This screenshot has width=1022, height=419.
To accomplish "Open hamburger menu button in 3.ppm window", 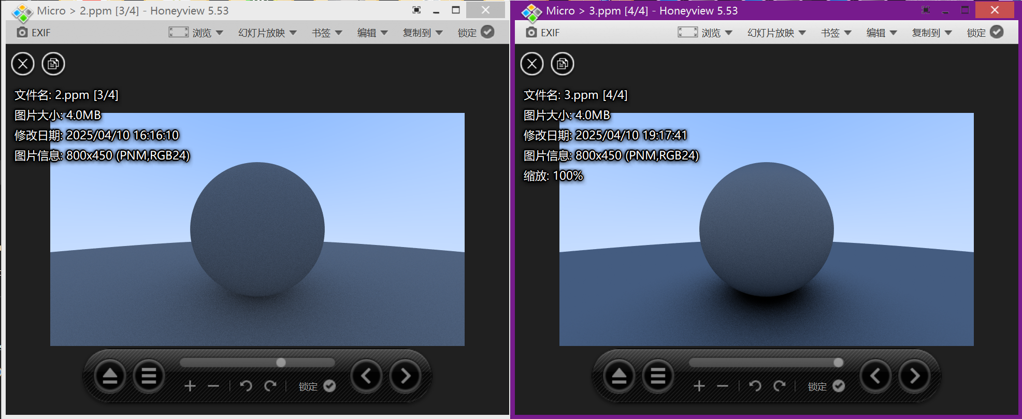I will tap(658, 376).
